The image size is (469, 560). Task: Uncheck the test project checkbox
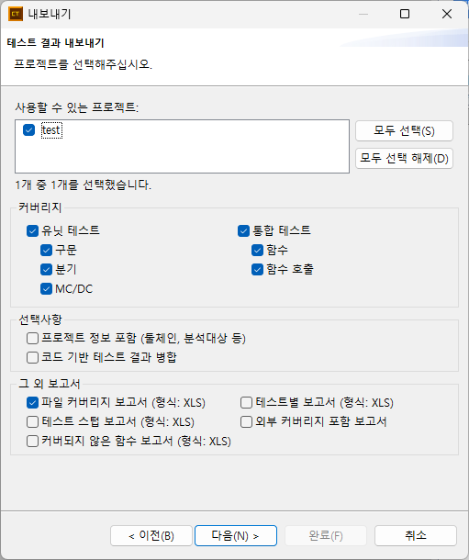[x=29, y=130]
